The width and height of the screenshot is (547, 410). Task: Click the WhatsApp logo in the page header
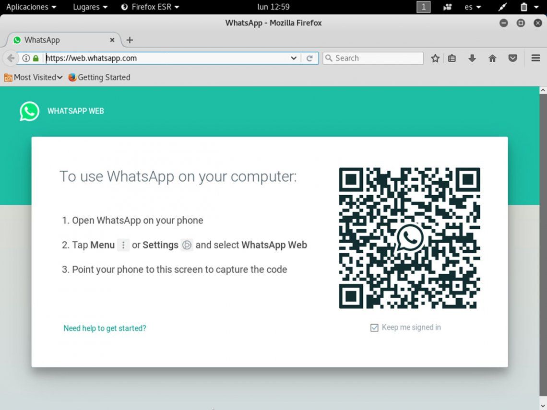pos(29,111)
